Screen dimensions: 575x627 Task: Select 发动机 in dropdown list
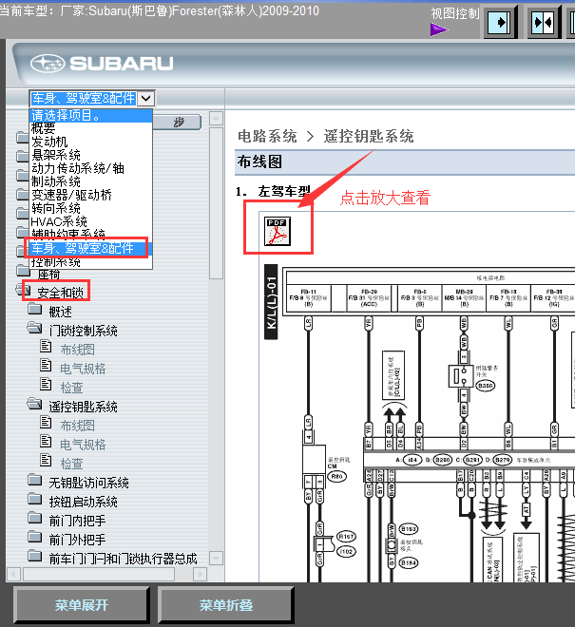(x=91, y=142)
